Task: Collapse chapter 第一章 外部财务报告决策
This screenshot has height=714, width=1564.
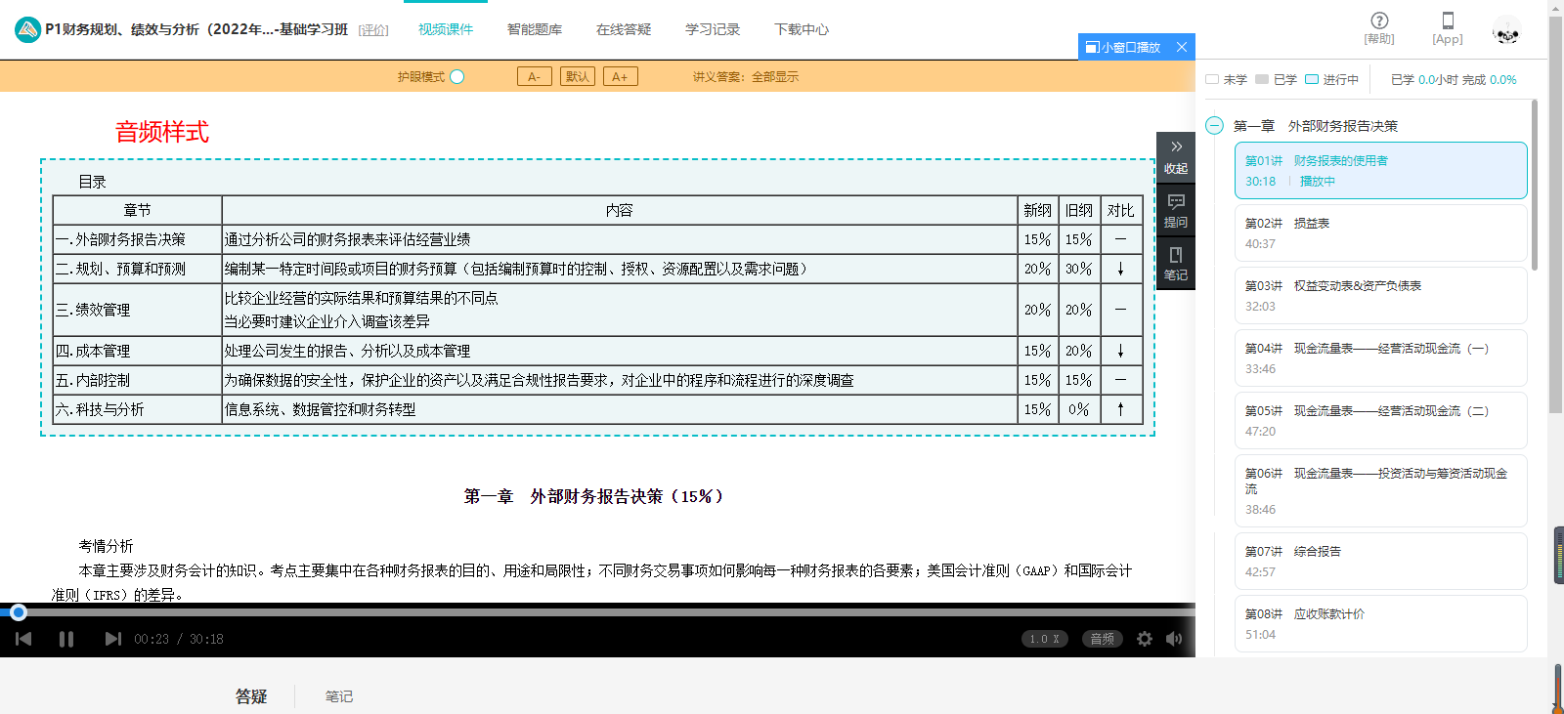Action: click(x=1214, y=126)
